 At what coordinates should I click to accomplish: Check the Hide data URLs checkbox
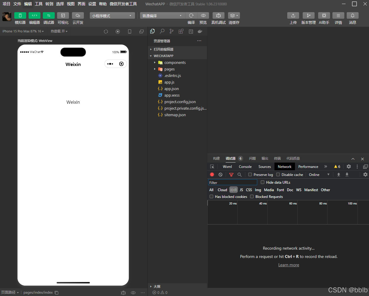point(263,182)
